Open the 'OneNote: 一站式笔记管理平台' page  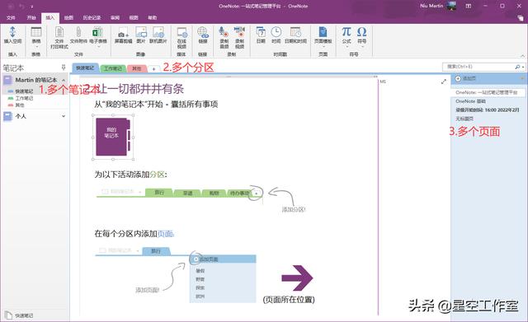tap(487, 92)
